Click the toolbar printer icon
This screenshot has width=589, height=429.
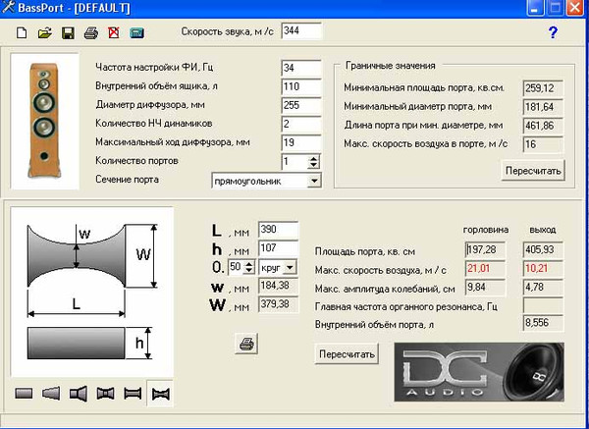(x=91, y=32)
